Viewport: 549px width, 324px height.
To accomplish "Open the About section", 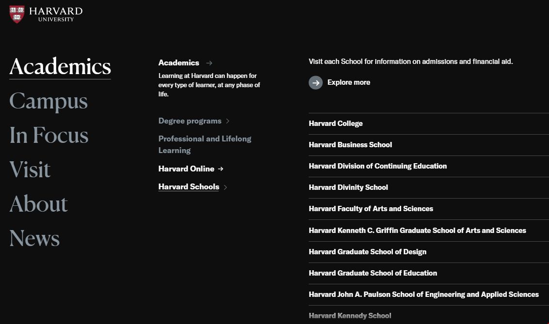I will pyautogui.click(x=38, y=204).
